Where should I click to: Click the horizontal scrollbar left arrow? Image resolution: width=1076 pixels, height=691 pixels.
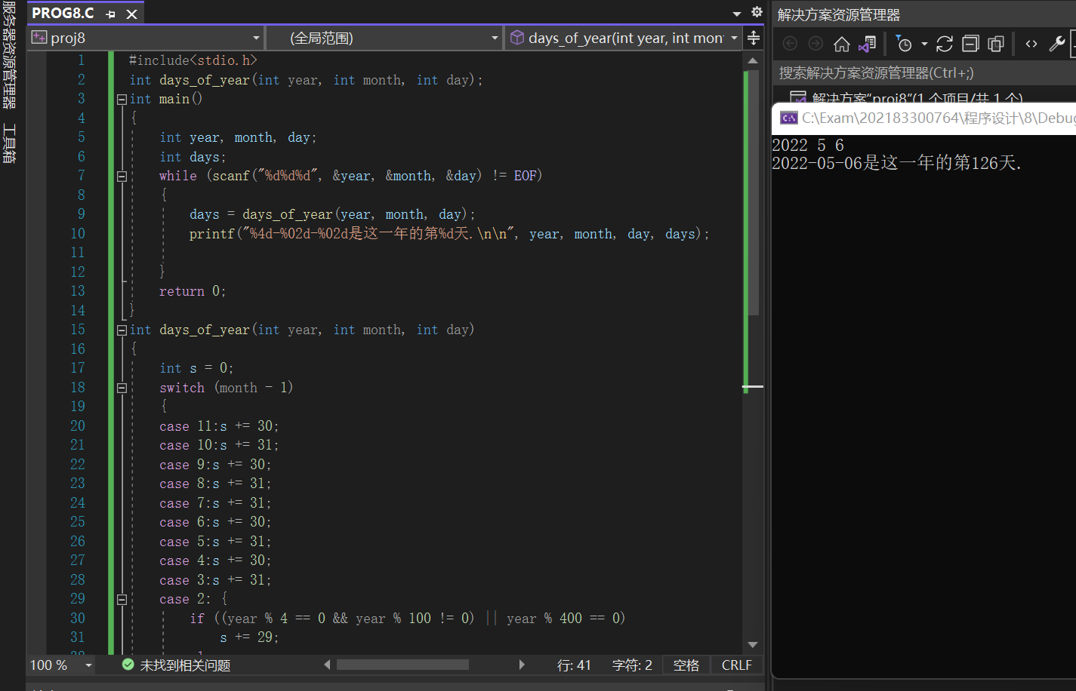coord(327,665)
